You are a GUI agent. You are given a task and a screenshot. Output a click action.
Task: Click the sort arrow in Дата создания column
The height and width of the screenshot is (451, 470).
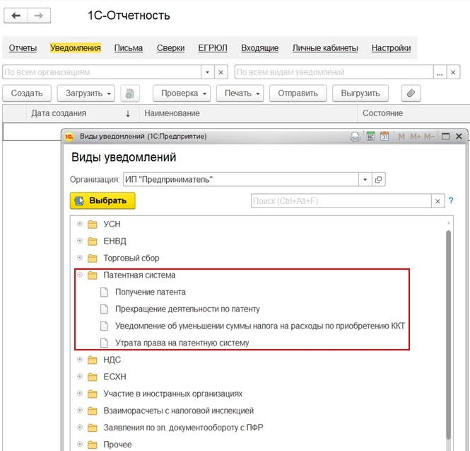pyautogui.click(x=128, y=113)
